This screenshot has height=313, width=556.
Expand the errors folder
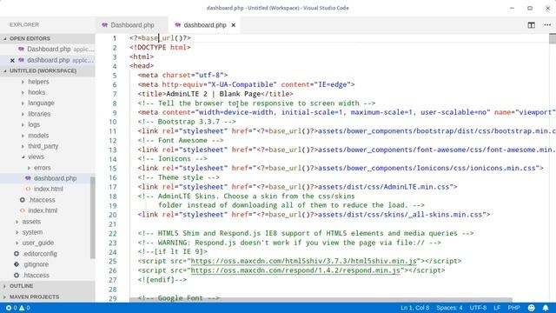point(43,168)
